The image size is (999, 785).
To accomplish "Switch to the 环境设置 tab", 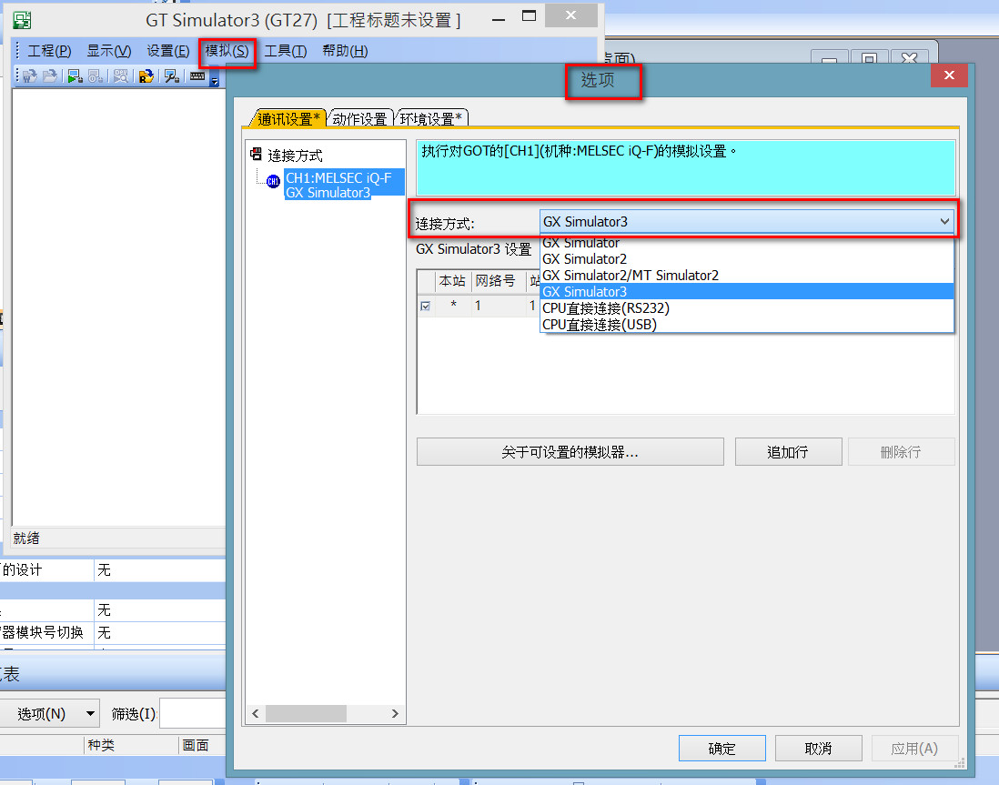I will [431, 118].
